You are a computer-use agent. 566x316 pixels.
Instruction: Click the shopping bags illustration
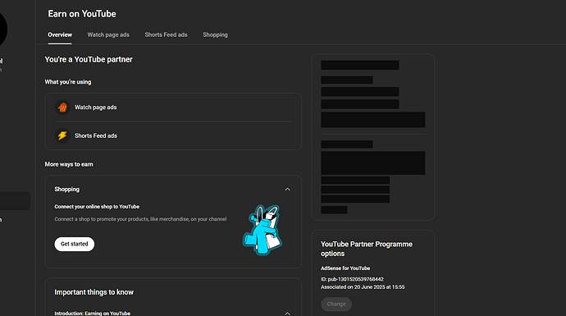262,230
